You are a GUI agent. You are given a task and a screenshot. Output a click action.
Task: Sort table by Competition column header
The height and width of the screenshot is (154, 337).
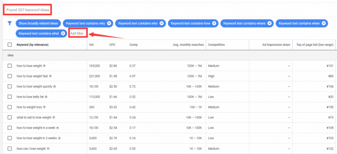click(216, 45)
